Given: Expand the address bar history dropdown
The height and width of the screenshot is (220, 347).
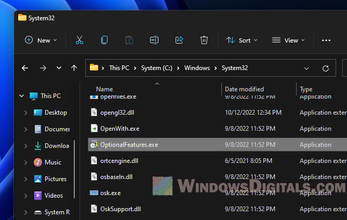Looking at the screenshot, I should pos(306,68).
